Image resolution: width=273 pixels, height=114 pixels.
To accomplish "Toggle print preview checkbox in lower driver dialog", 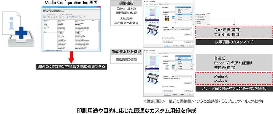I will coord(163,87).
